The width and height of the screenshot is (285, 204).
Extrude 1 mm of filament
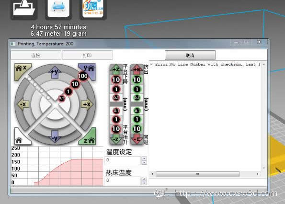point(137,89)
